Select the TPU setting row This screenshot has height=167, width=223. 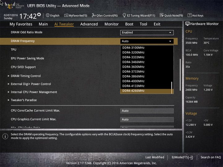click(x=14, y=49)
